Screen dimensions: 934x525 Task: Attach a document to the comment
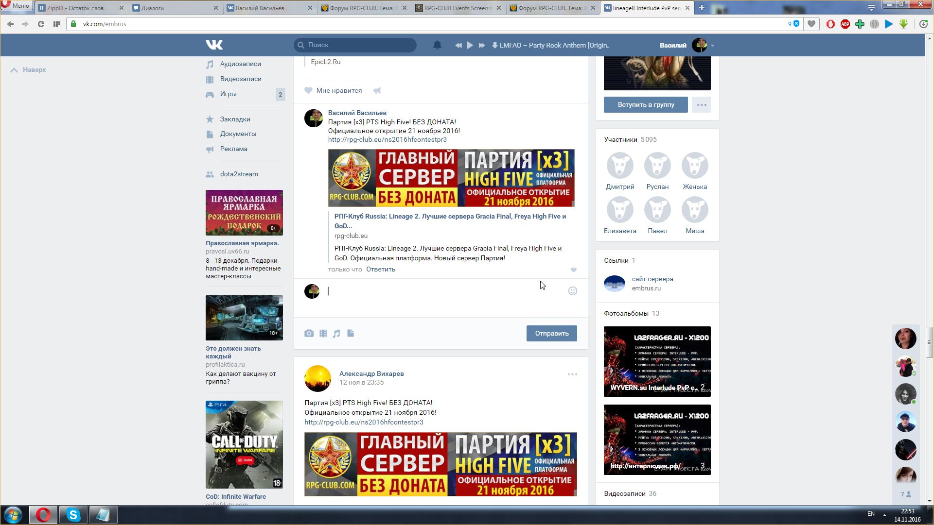tap(351, 333)
